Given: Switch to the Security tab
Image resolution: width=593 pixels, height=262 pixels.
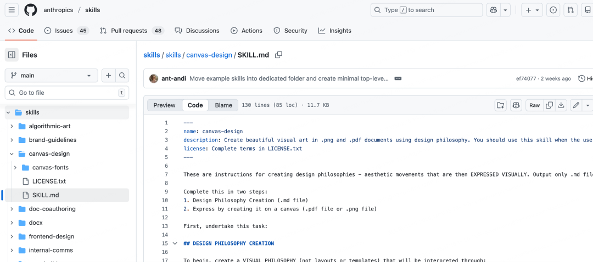Looking at the screenshot, I should (290, 31).
